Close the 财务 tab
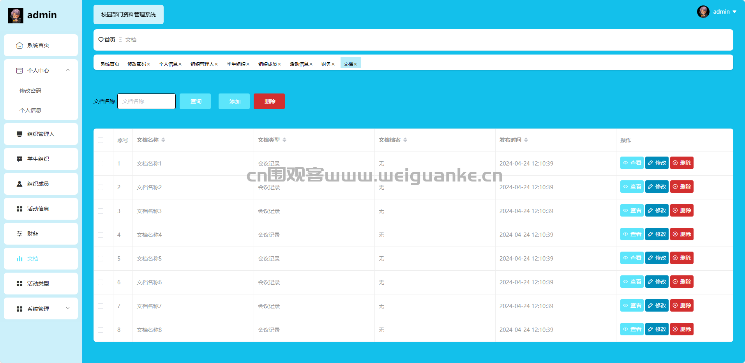 click(333, 64)
